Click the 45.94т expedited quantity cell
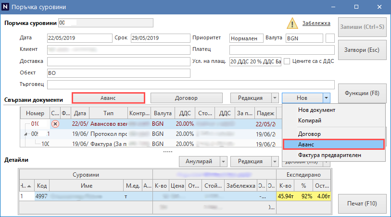The height and width of the screenshot is (217, 391). 286,196
